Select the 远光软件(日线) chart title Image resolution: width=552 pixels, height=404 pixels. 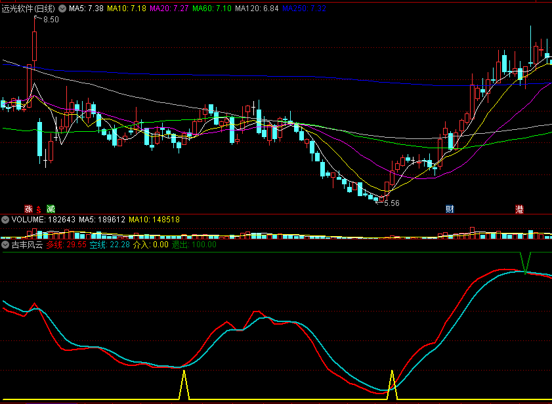28,9
